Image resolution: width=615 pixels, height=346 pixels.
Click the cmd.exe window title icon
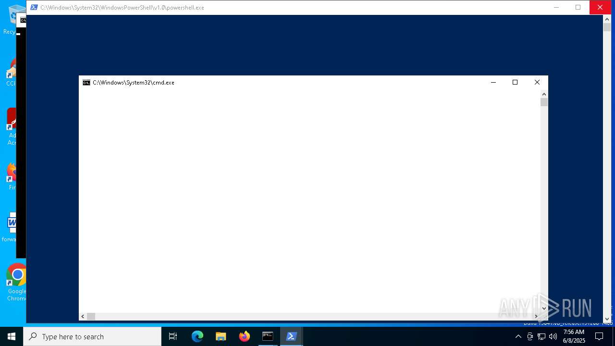86,83
